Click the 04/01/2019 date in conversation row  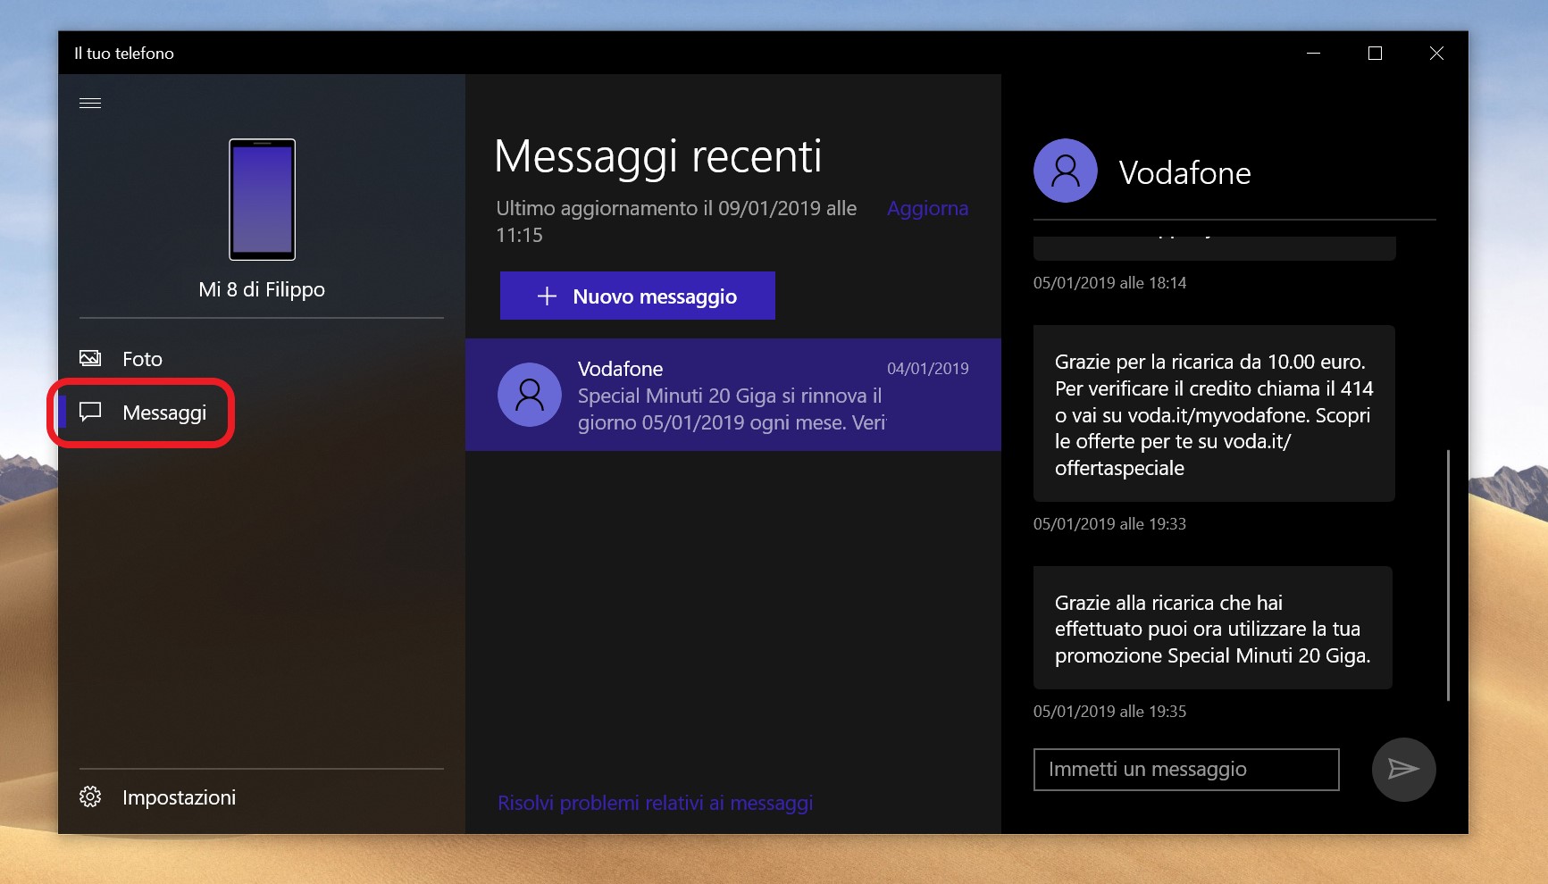(x=927, y=369)
